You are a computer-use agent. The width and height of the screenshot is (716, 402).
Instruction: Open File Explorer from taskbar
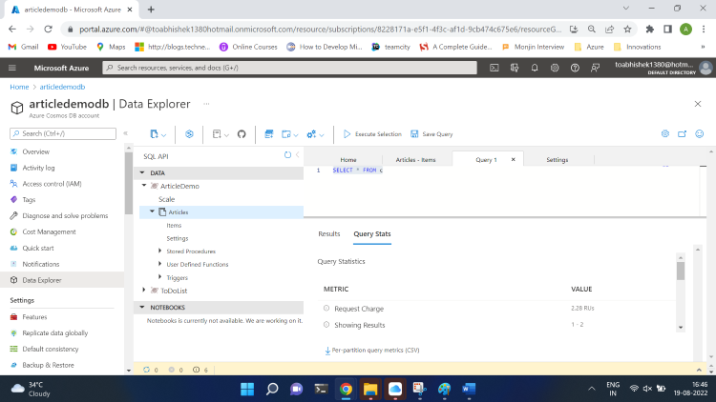click(370, 389)
